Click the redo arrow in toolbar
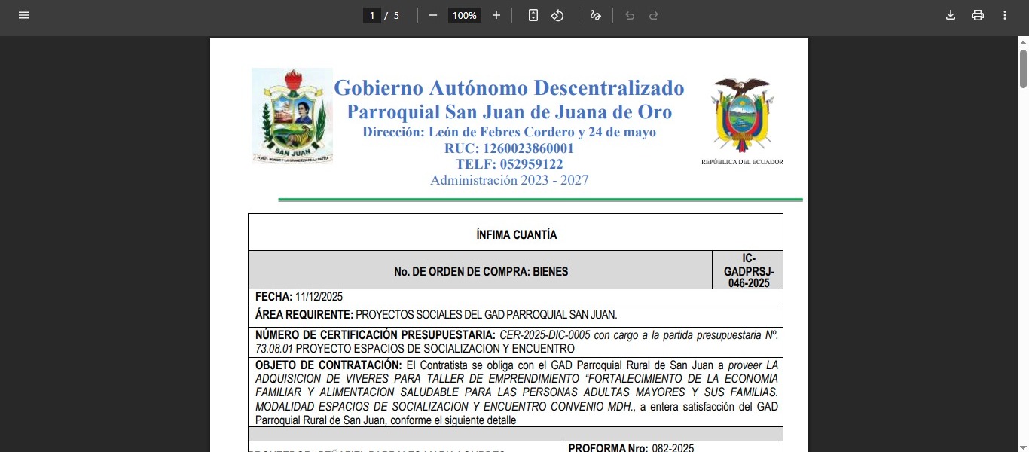 tap(654, 15)
